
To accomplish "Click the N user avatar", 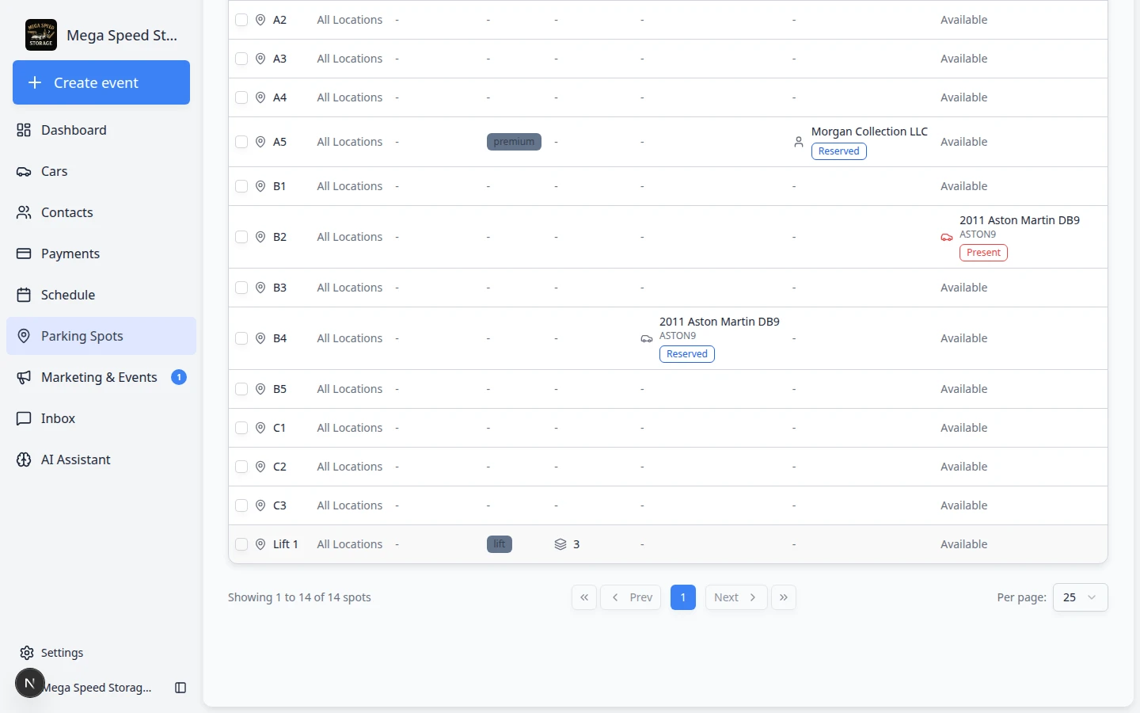I will click(x=29, y=683).
